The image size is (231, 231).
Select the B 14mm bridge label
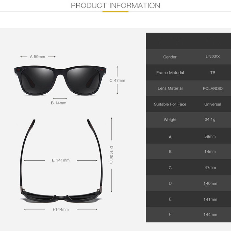pos(59,103)
